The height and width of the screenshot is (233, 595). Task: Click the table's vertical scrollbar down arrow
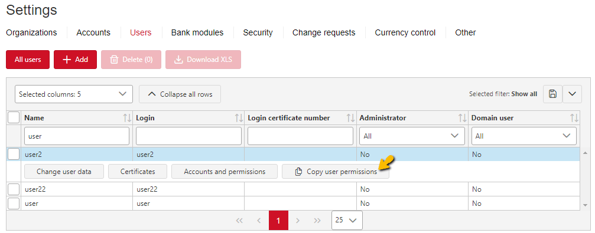[585, 205]
